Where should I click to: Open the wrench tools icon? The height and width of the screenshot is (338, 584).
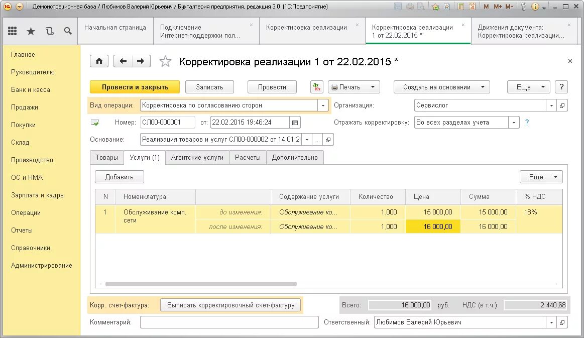click(523, 7)
